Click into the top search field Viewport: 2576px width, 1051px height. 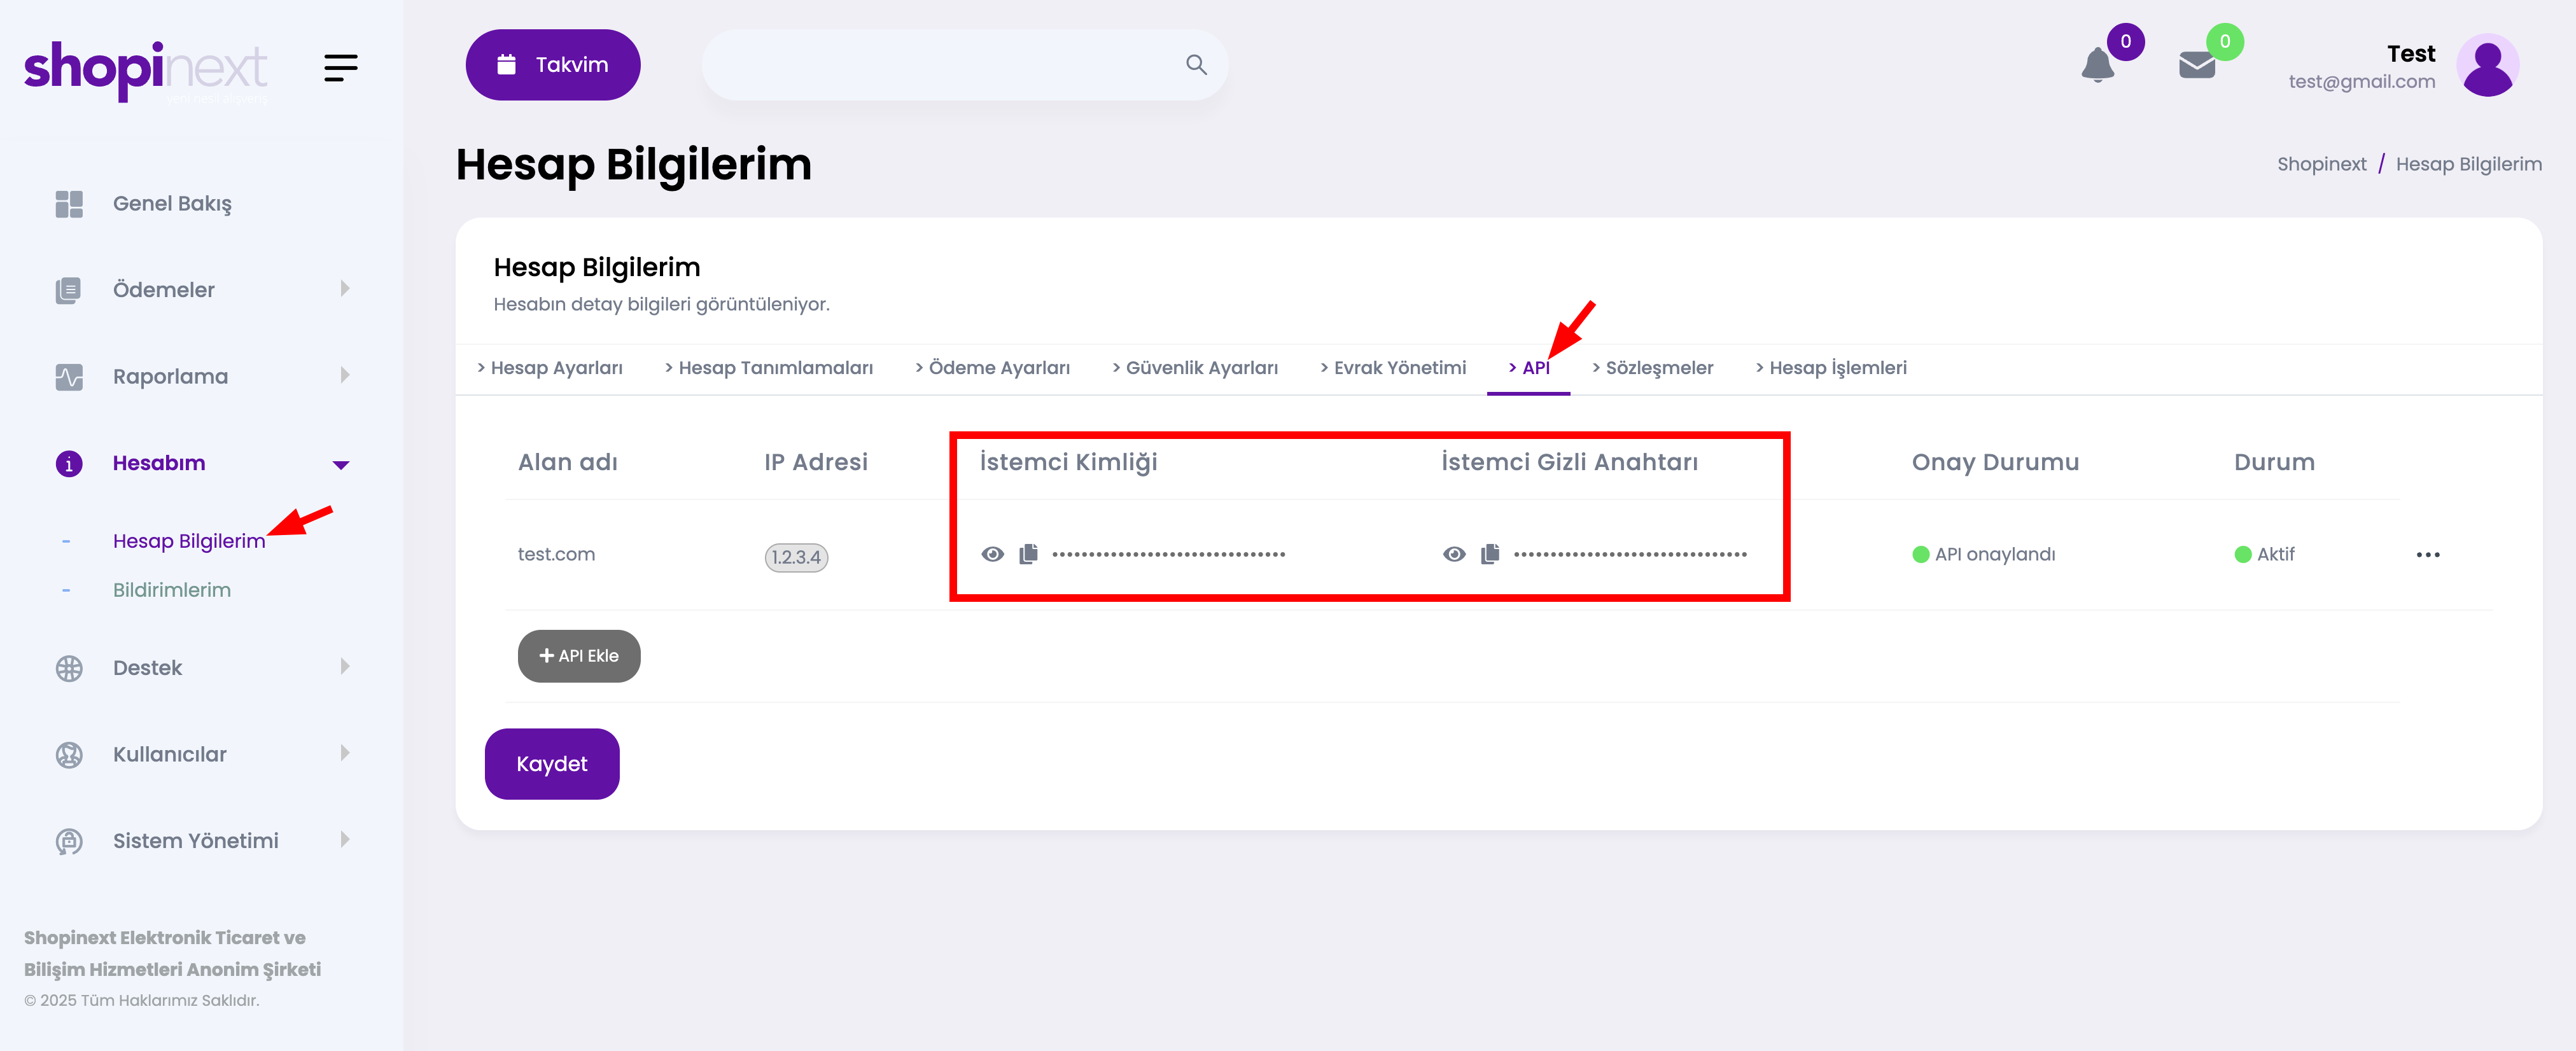[x=940, y=65]
